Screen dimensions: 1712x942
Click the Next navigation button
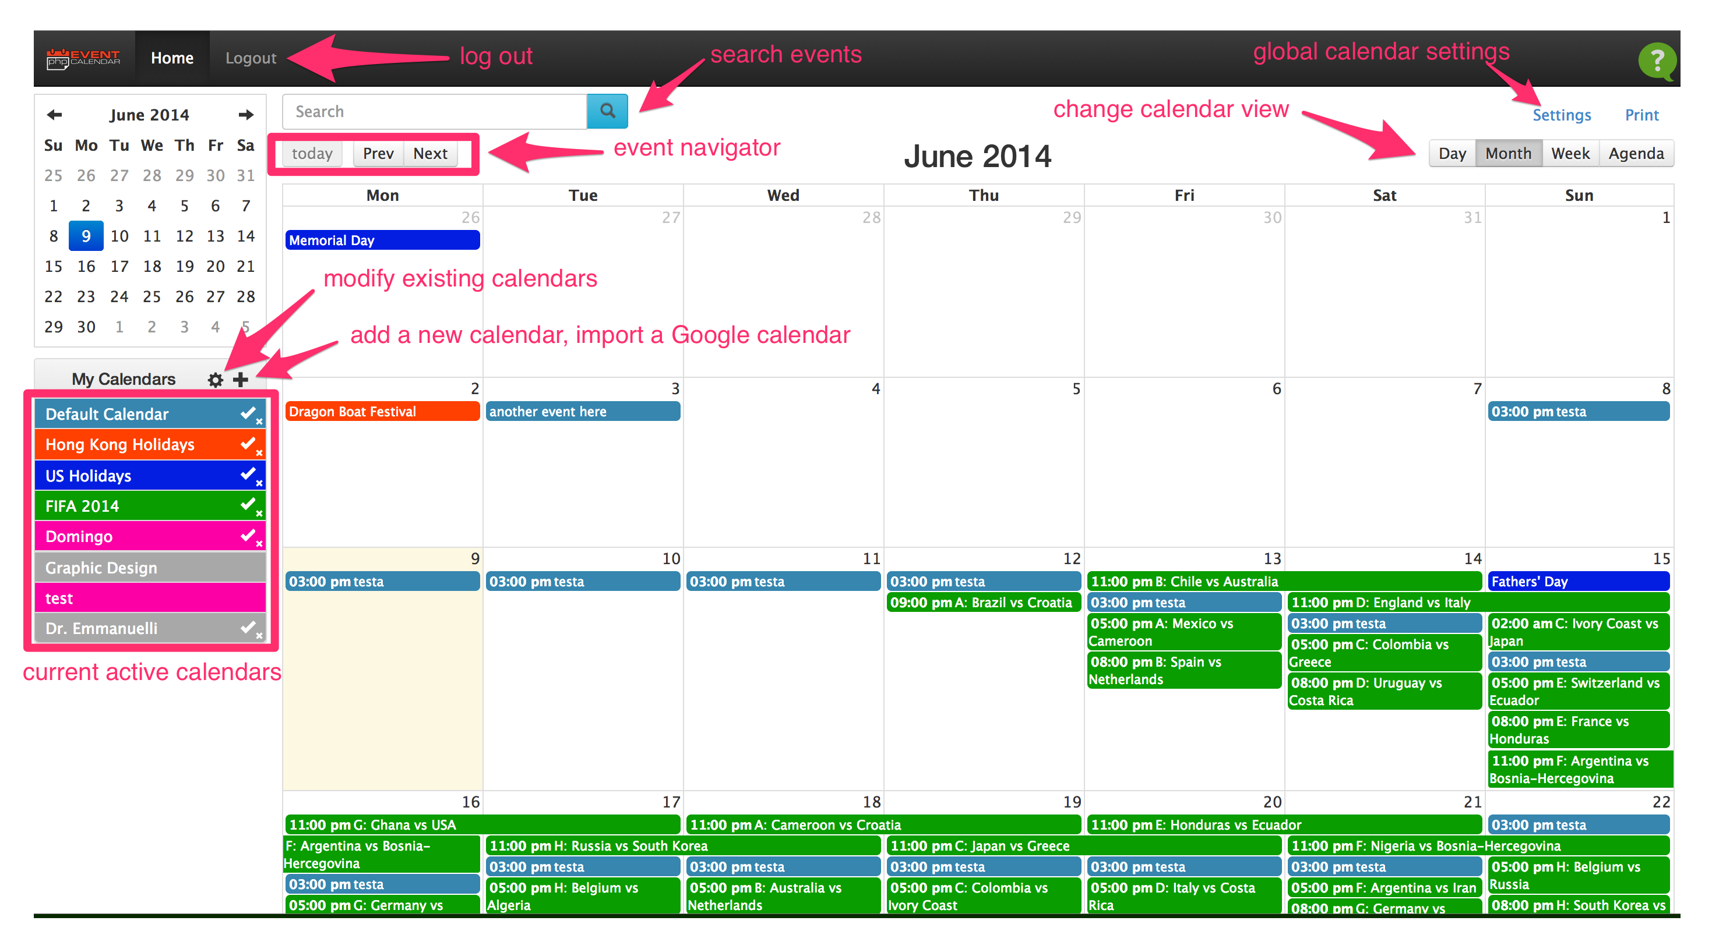tap(429, 154)
